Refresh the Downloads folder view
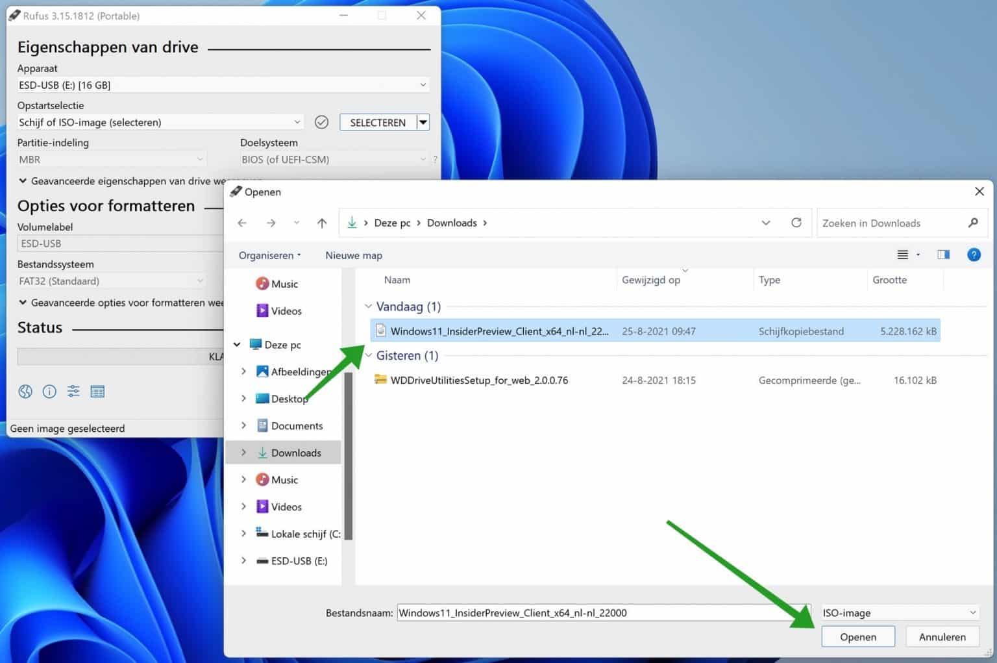 [x=796, y=223]
